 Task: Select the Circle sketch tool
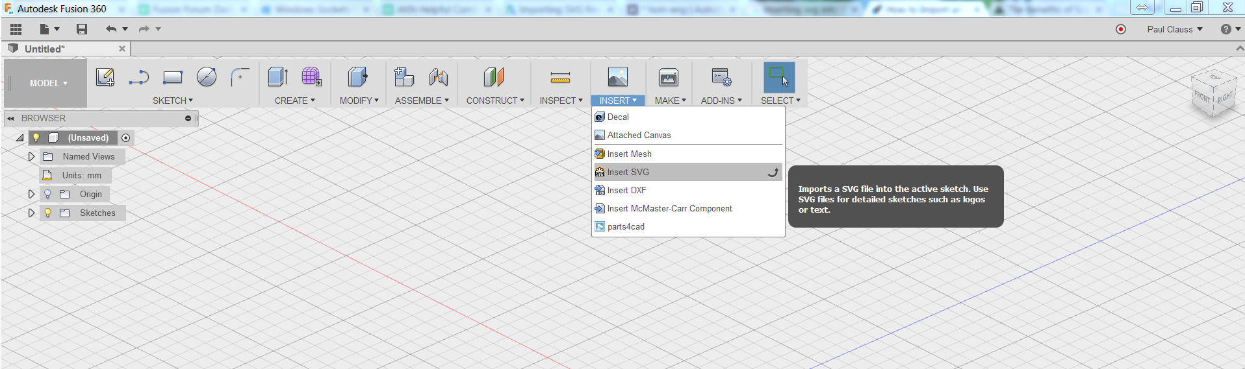(207, 77)
